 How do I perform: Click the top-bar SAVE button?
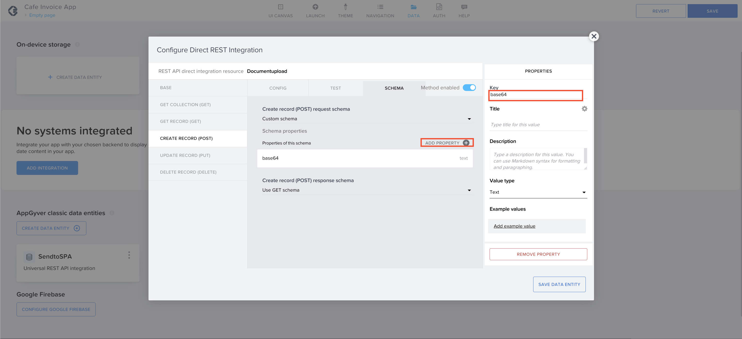point(712,11)
